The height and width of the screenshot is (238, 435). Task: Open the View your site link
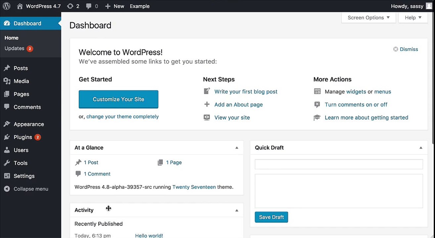coord(232,117)
